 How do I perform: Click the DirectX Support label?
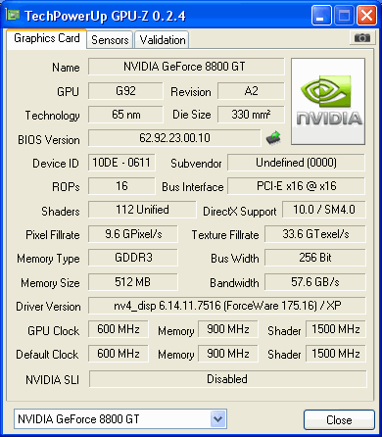[240, 212]
